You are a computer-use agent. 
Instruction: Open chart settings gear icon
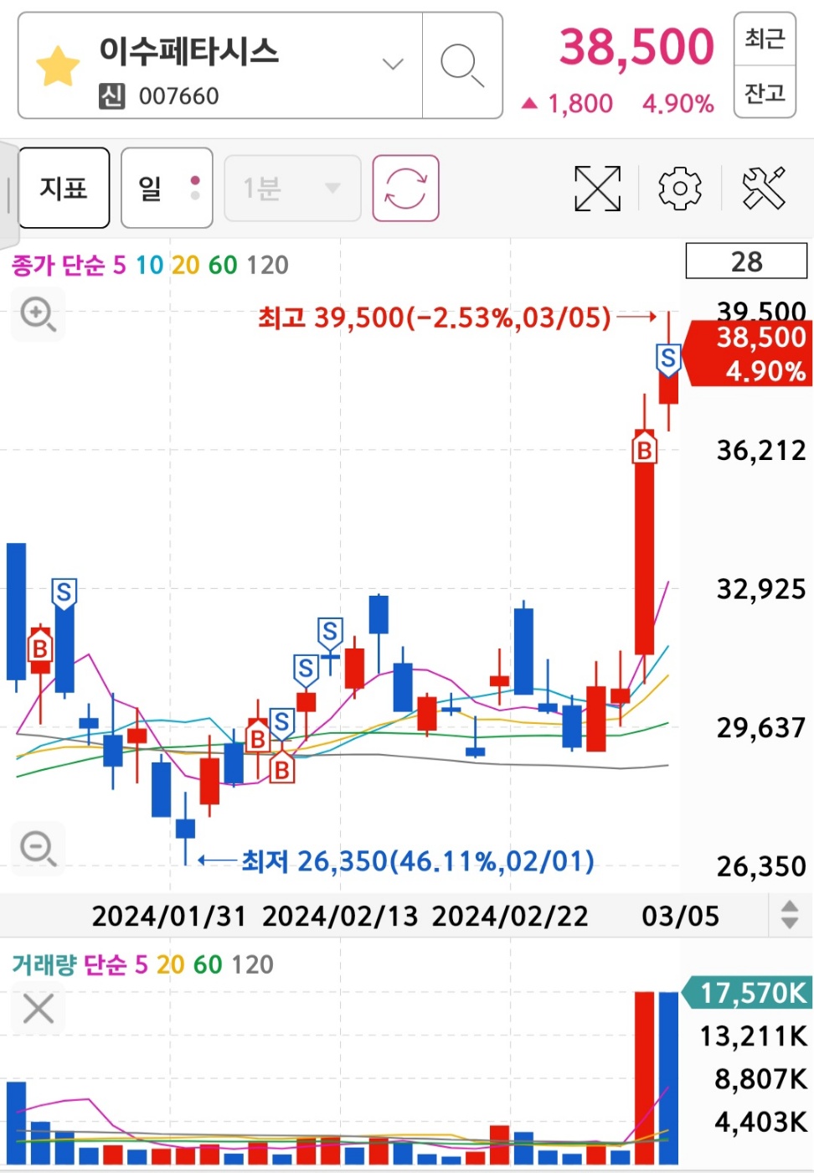tap(680, 188)
